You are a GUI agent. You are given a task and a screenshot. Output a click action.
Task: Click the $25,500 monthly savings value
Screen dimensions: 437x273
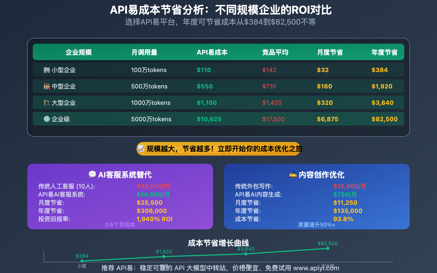pyautogui.click(x=150, y=203)
